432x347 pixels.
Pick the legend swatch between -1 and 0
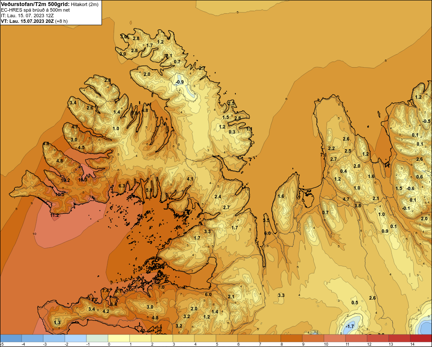(x=97, y=338)
